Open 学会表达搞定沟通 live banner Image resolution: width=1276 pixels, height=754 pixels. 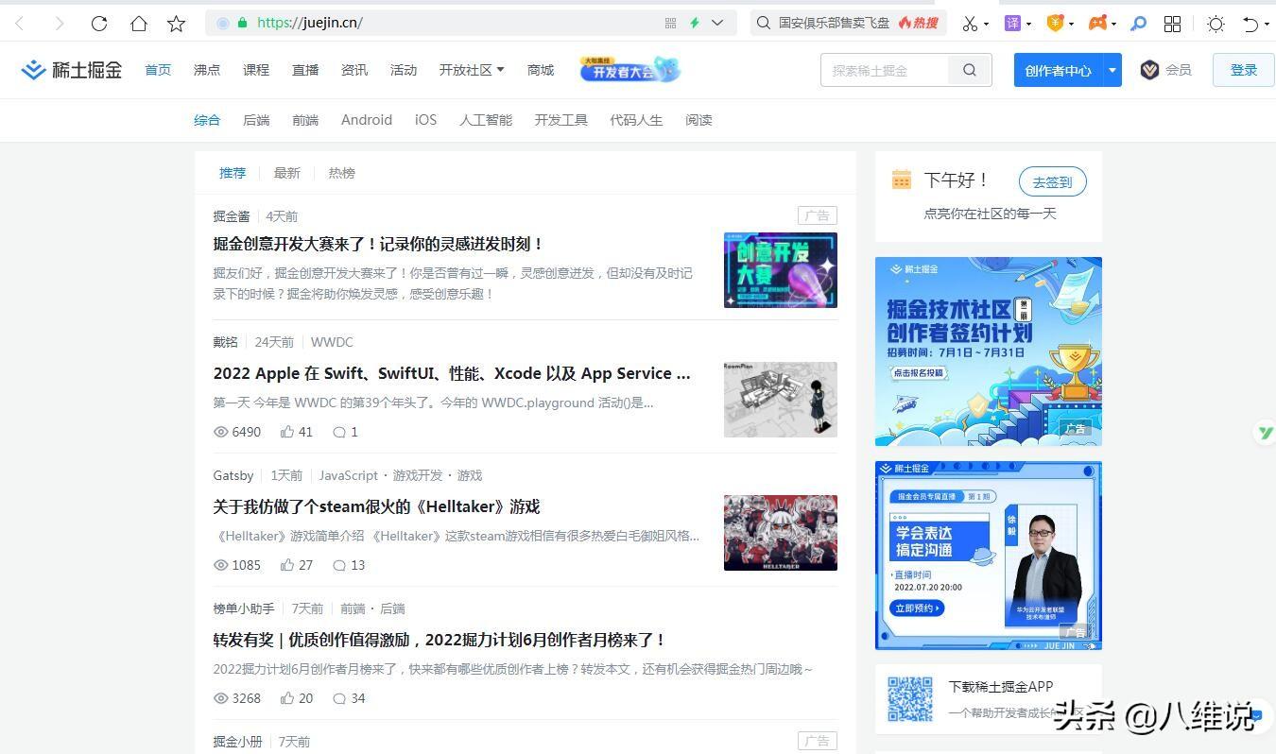click(x=989, y=556)
